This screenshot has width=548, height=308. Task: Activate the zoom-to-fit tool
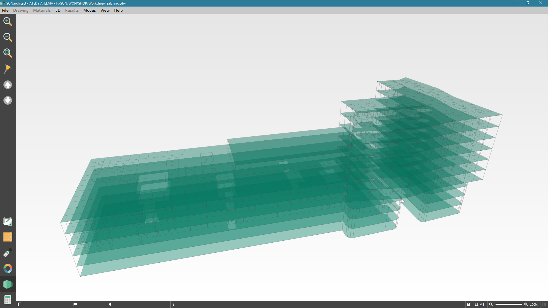(8, 53)
